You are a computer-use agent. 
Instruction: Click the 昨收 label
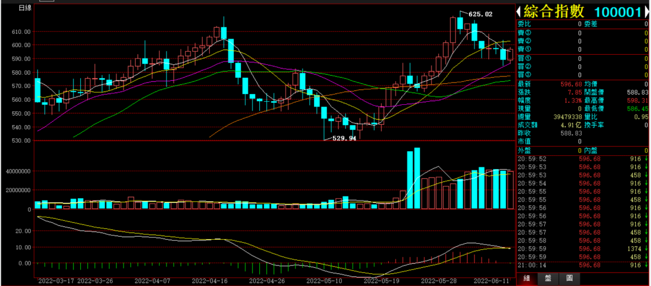tap(524, 133)
